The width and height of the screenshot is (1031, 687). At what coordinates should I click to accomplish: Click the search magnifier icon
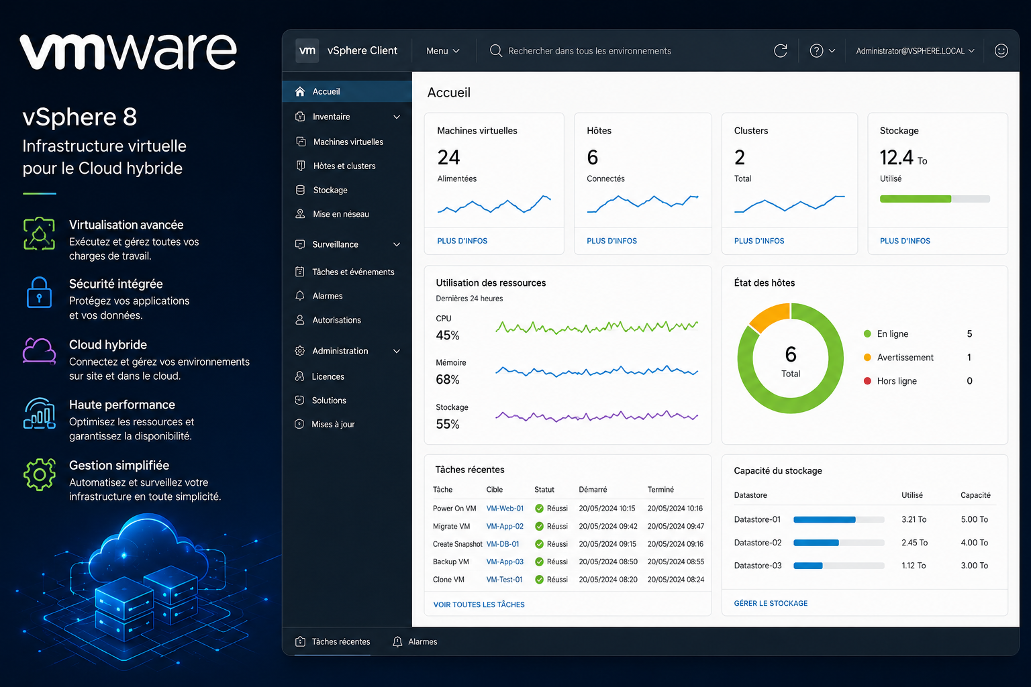496,51
